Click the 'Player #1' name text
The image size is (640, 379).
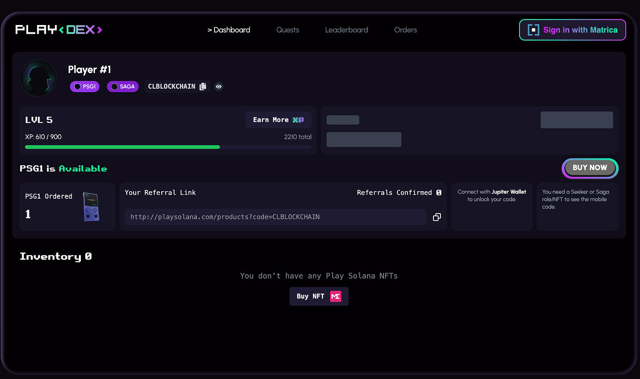click(x=90, y=69)
